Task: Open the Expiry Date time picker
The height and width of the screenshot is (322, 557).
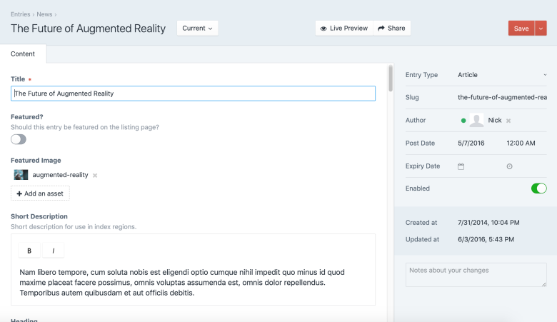Action: (x=509, y=166)
